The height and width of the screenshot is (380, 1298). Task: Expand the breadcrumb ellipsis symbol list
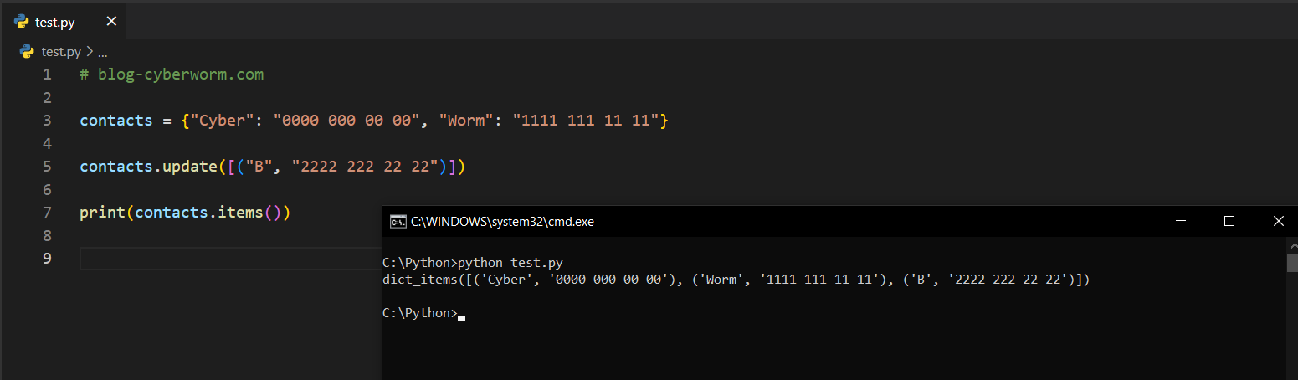(103, 52)
